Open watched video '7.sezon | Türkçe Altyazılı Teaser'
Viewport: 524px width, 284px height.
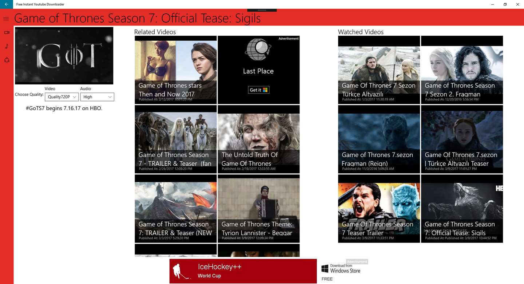(x=462, y=139)
